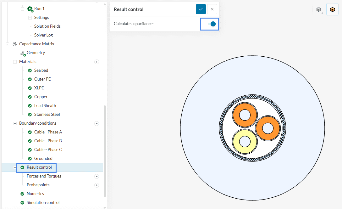Add a probe point with plus icon
Screen dimensions: 342x209
[x=97, y=185]
